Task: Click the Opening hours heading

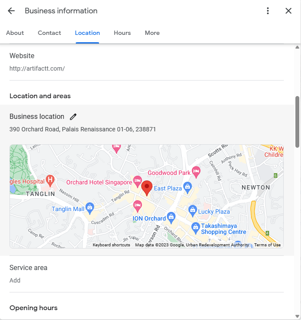Action: pyautogui.click(x=34, y=308)
